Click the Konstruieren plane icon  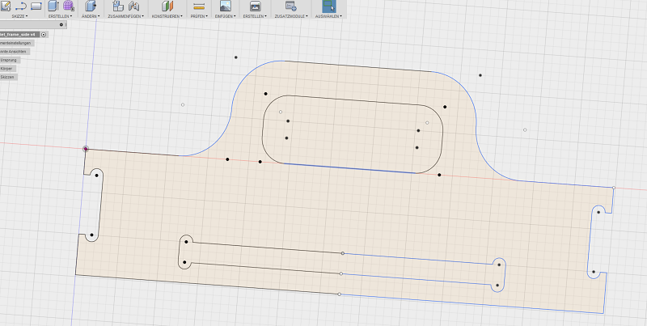tap(167, 6)
